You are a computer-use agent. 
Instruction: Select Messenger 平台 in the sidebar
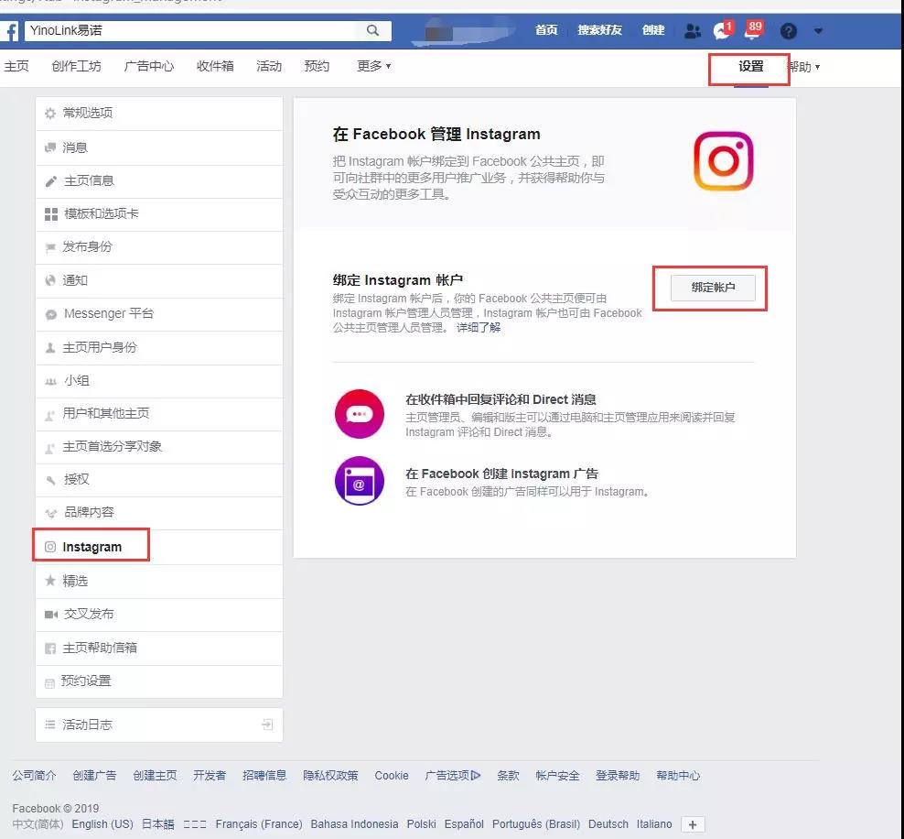pyautogui.click(x=108, y=313)
